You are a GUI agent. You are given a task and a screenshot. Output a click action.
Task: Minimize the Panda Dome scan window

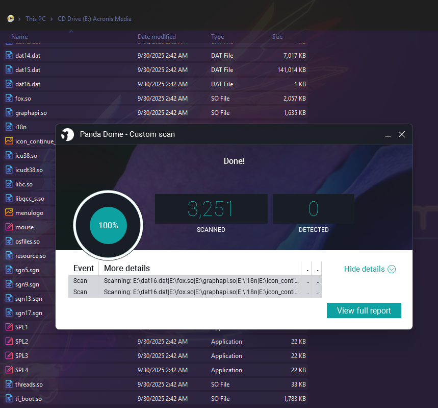click(x=388, y=135)
